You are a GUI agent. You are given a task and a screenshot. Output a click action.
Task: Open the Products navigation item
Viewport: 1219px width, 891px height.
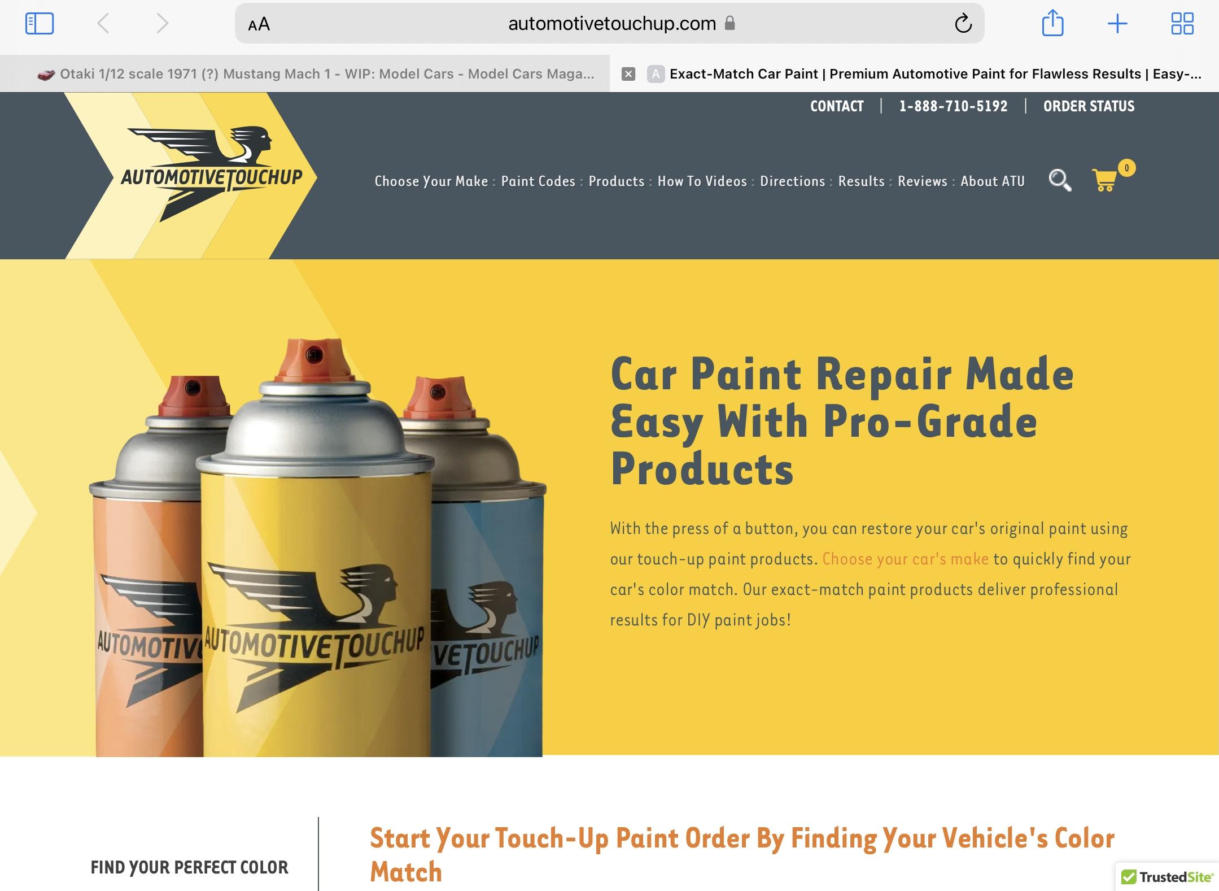point(617,181)
